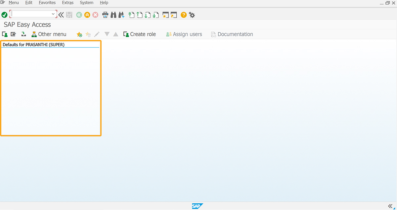The width and height of the screenshot is (397, 210).
Task: Click the red Cancel icon
Action: (95, 15)
